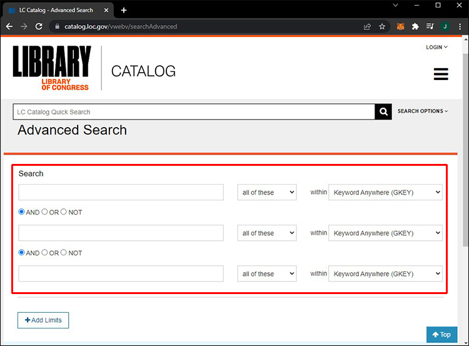469x346 pixels.
Task: Click the MetaMask fox extension icon
Action: pyautogui.click(x=400, y=27)
